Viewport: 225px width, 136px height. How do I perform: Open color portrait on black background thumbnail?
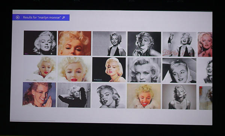point(109,69)
